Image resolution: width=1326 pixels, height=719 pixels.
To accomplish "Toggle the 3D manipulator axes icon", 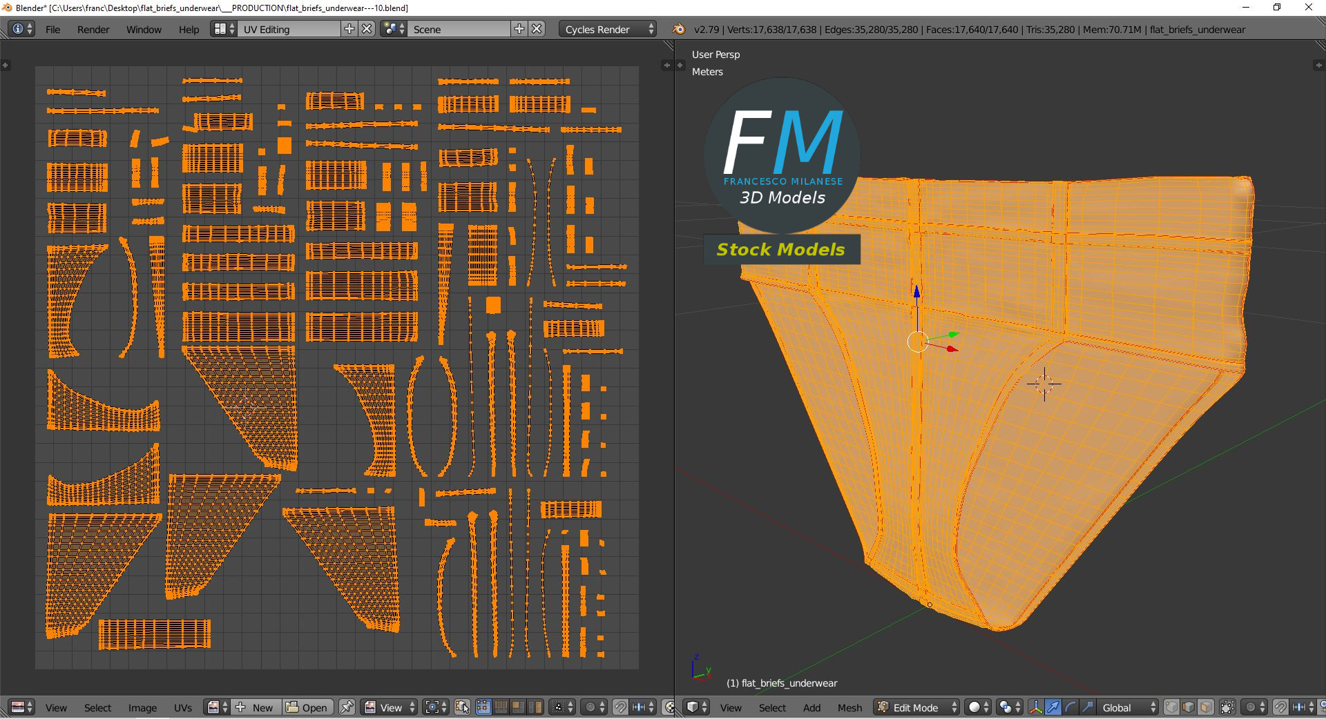I will tap(1035, 707).
